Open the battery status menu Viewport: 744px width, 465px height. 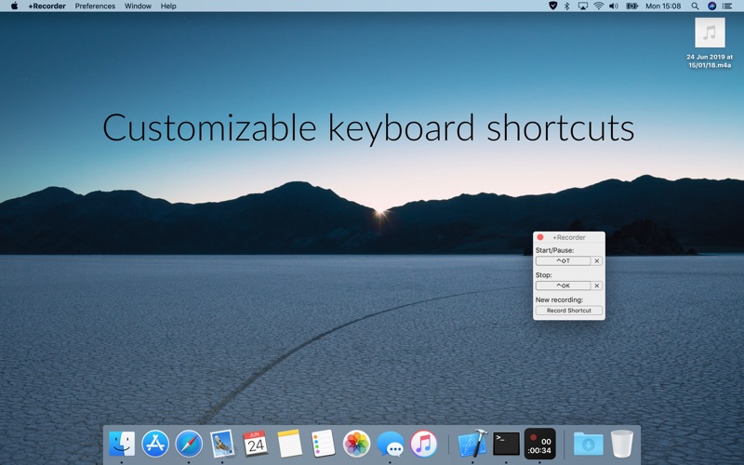(x=631, y=6)
